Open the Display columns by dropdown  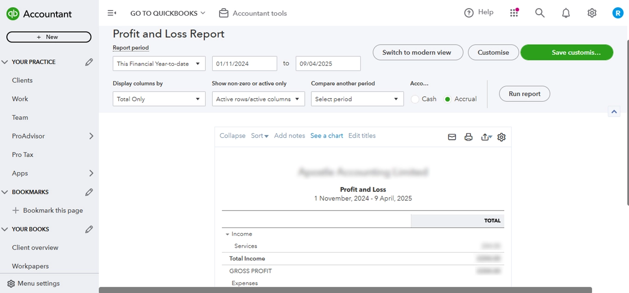(158, 99)
